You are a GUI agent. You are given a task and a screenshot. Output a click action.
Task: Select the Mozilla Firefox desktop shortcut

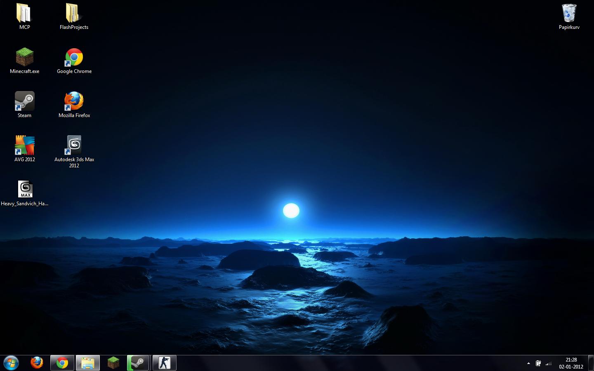74,101
